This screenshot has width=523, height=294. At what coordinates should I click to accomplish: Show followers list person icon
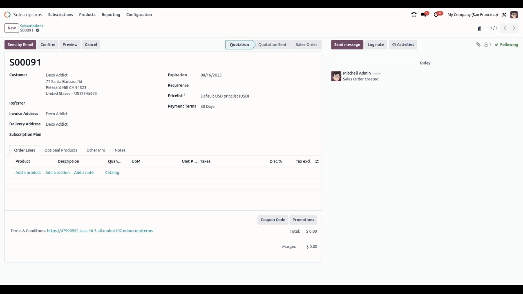point(487,45)
